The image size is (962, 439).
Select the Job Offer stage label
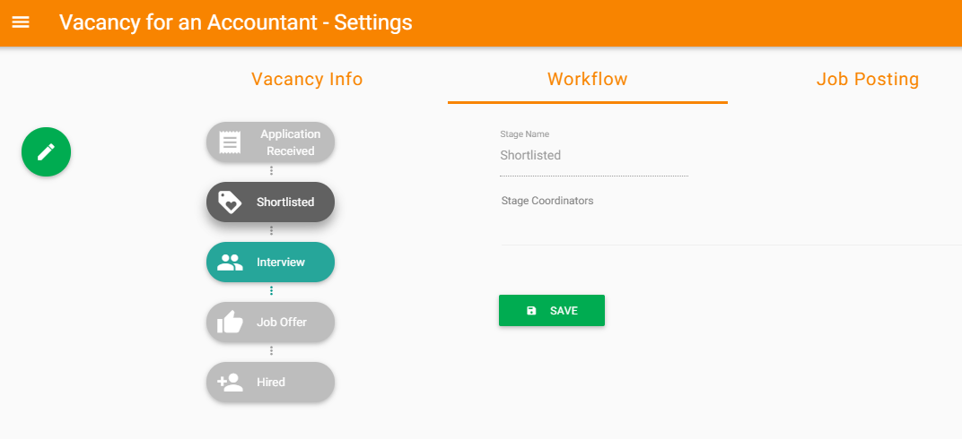tap(282, 322)
